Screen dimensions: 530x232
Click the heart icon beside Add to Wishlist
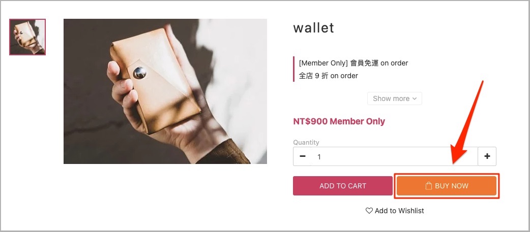pyautogui.click(x=369, y=211)
